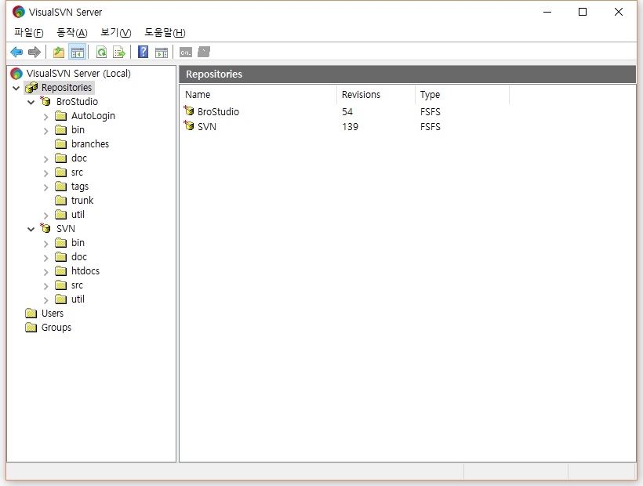Click revision count 54
This screenshot has width=643, height=486.
pyautogui.click(x=347, y=111)
